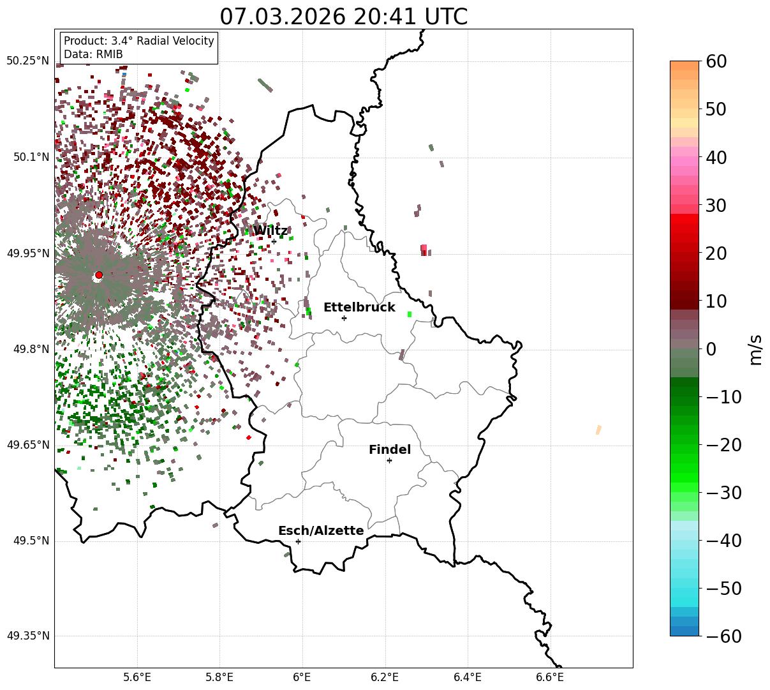The width and height of the screenshot is (770, 690).
Task: Click the −10 colorbar tick label
Action: 723,397
